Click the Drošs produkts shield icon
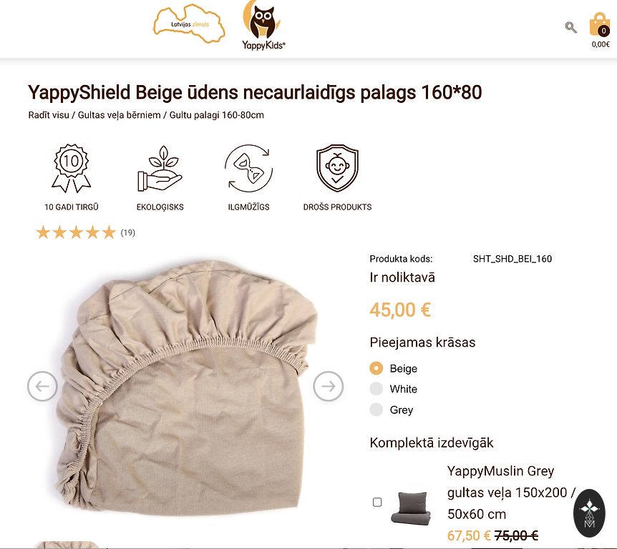The width and height of the screenshot is (617, 549). [x=337, y=168]
